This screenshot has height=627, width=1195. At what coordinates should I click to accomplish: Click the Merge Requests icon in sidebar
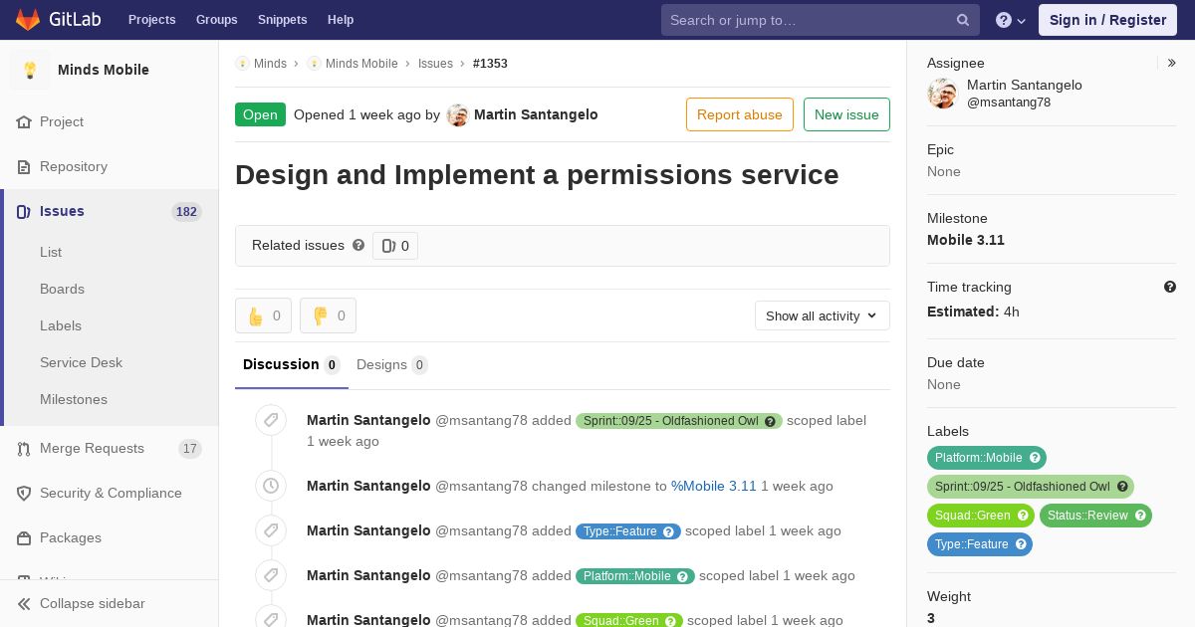24,449
